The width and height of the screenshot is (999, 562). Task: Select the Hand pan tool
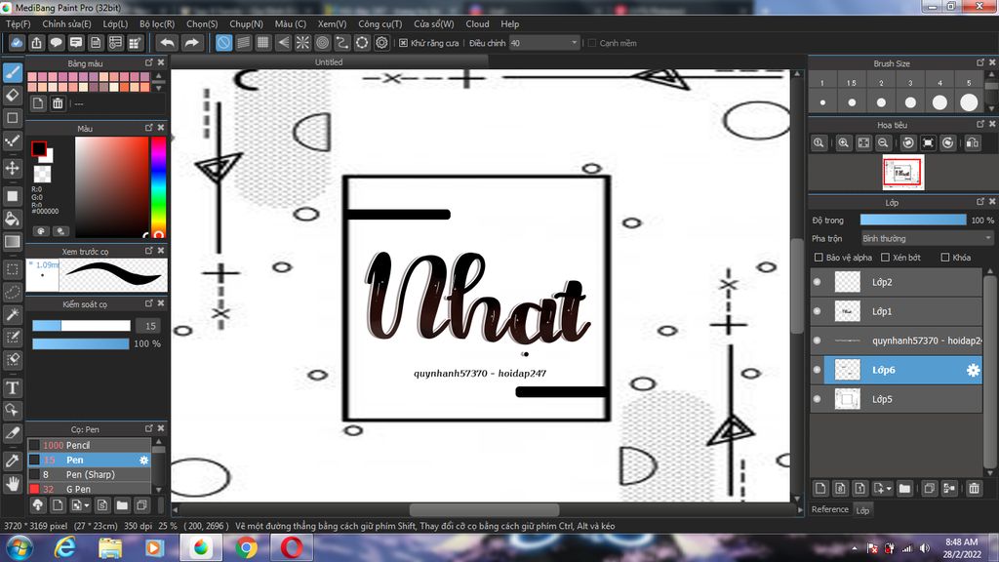(x=12, y=484)
